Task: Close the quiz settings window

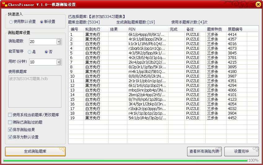Action: pyautogui.click(x=258, y=4)
